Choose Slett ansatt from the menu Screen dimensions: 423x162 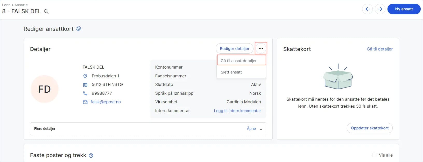(241, 72)
